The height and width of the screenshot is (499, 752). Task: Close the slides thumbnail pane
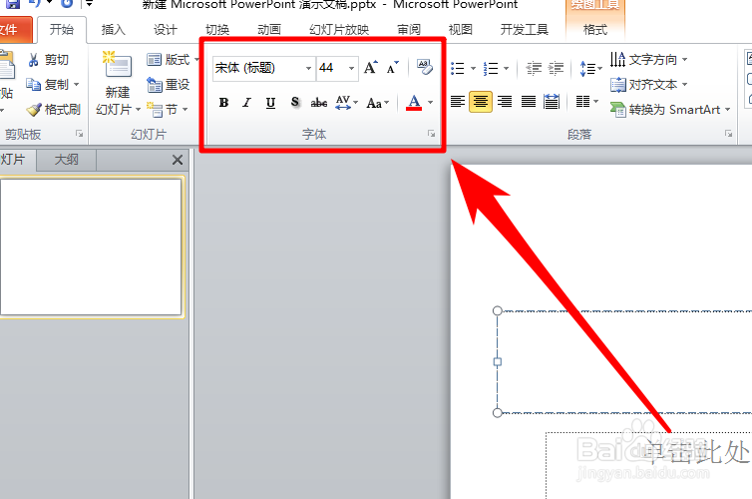178,160
